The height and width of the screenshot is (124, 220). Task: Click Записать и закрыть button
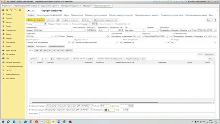coord(36,20)
